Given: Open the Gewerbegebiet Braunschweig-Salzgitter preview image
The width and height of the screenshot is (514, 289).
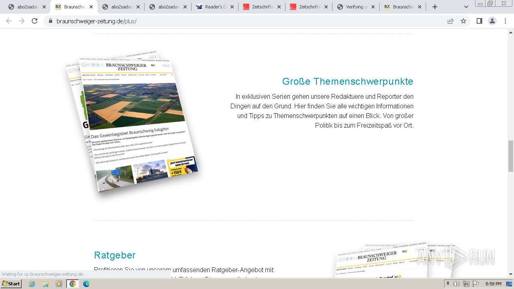Looking at the screenshot, I should pyautogui.click(x=133, y=122).
